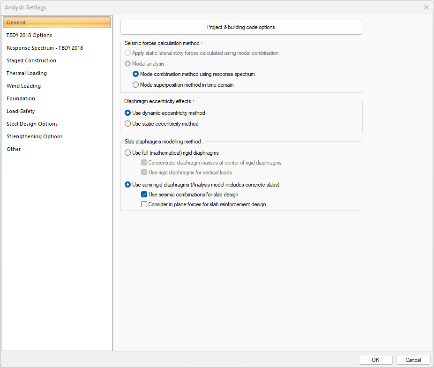This screenshot has height=368, width=434.
Task: Open Project & building code options
Action: (x=241, y=27)
